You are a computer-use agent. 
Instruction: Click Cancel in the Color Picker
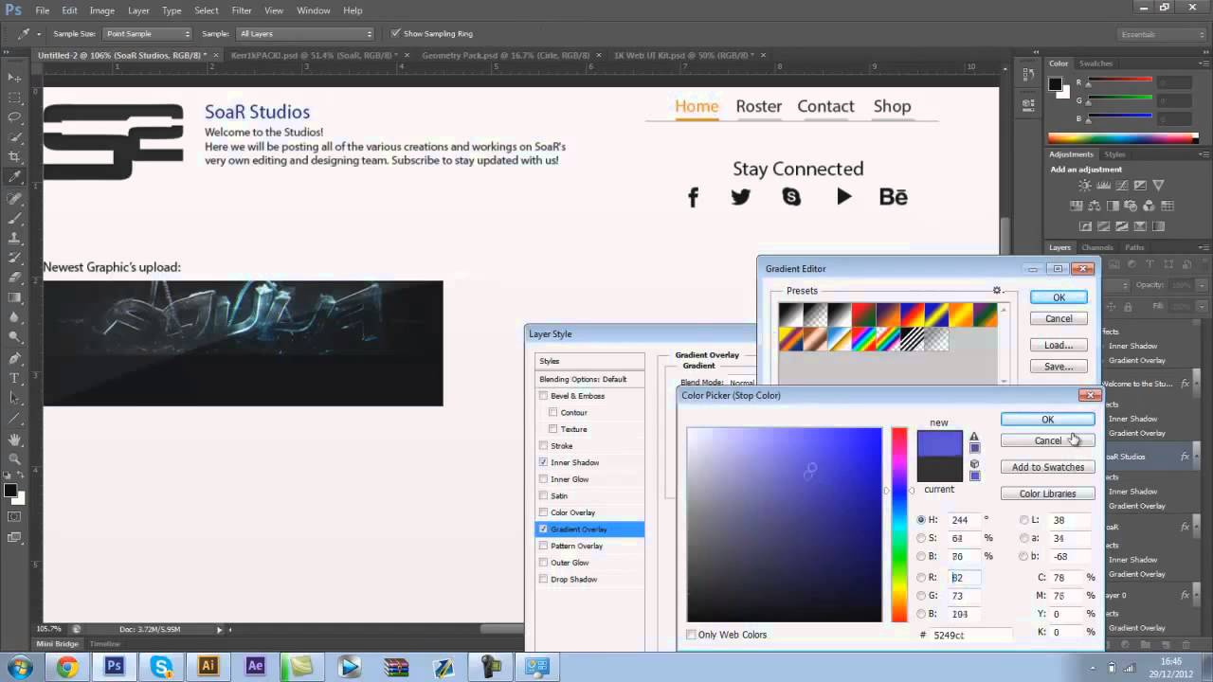coord(1047,440)
